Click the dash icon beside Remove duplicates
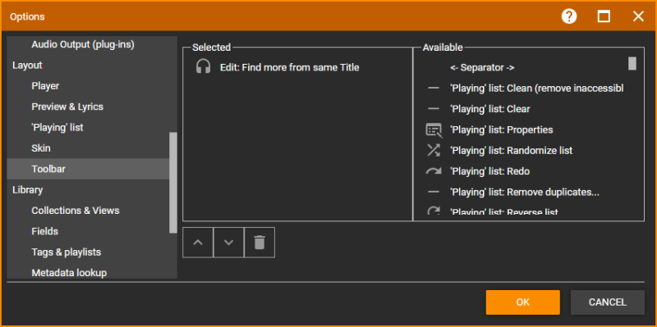The height and width of the screenshot is (327, 657). tap(434, 192)
